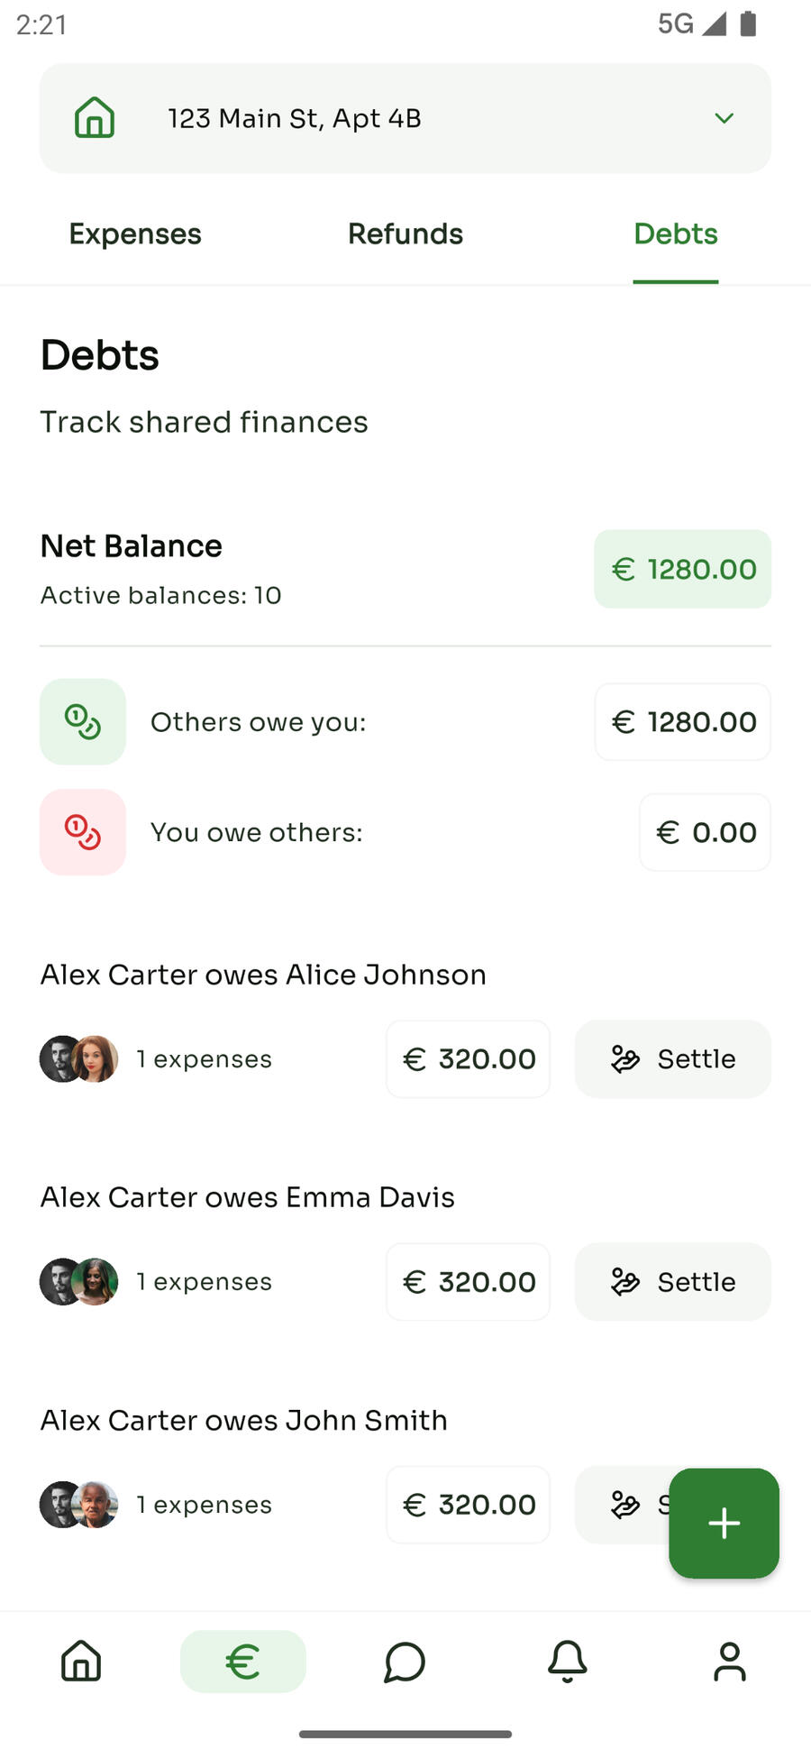Go to Home in the bottom navigation
The height and width of the screenshot is (1758, 811).
(x=81, y=1662)
